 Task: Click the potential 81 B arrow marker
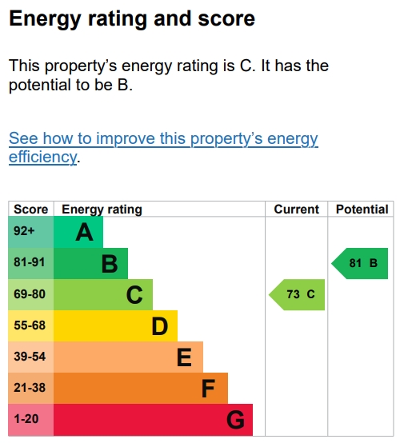[x=359, y=264]
